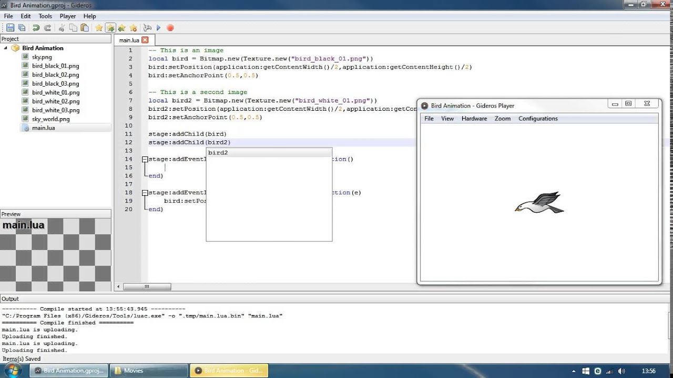This screenshot has width=673, height=378.
Task: Clear bookmarks using the star with red mark
Action: point(133,28)
